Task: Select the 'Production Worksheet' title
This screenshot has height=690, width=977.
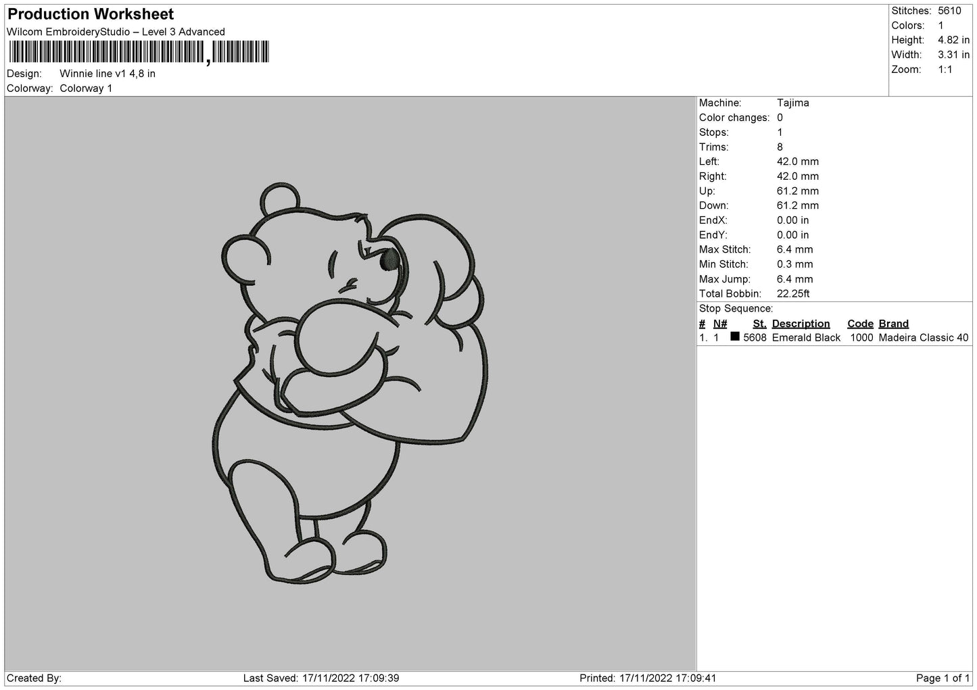Action: click(x=91, y=14)
